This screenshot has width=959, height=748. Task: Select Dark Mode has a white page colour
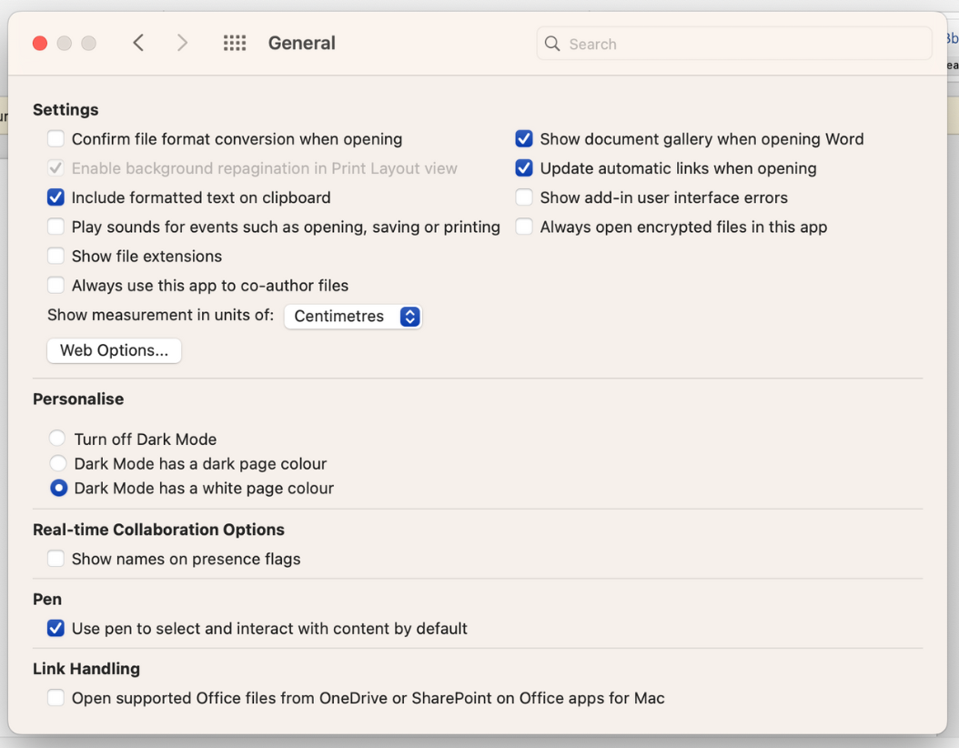pyautogui.click(x=58, y=488)
